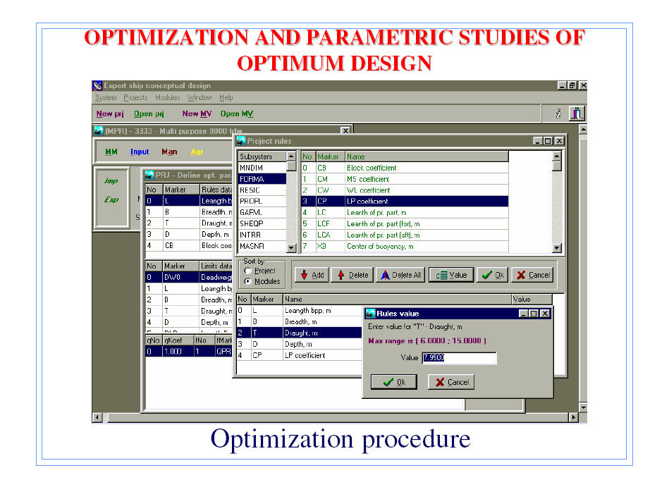This screenshot has height=487, width=669.
Task: Click the Delete All button
Action: tap(401, 275)
